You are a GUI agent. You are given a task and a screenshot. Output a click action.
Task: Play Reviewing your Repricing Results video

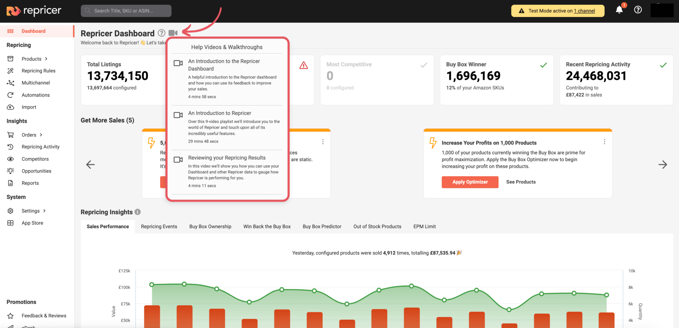(227, 172)
